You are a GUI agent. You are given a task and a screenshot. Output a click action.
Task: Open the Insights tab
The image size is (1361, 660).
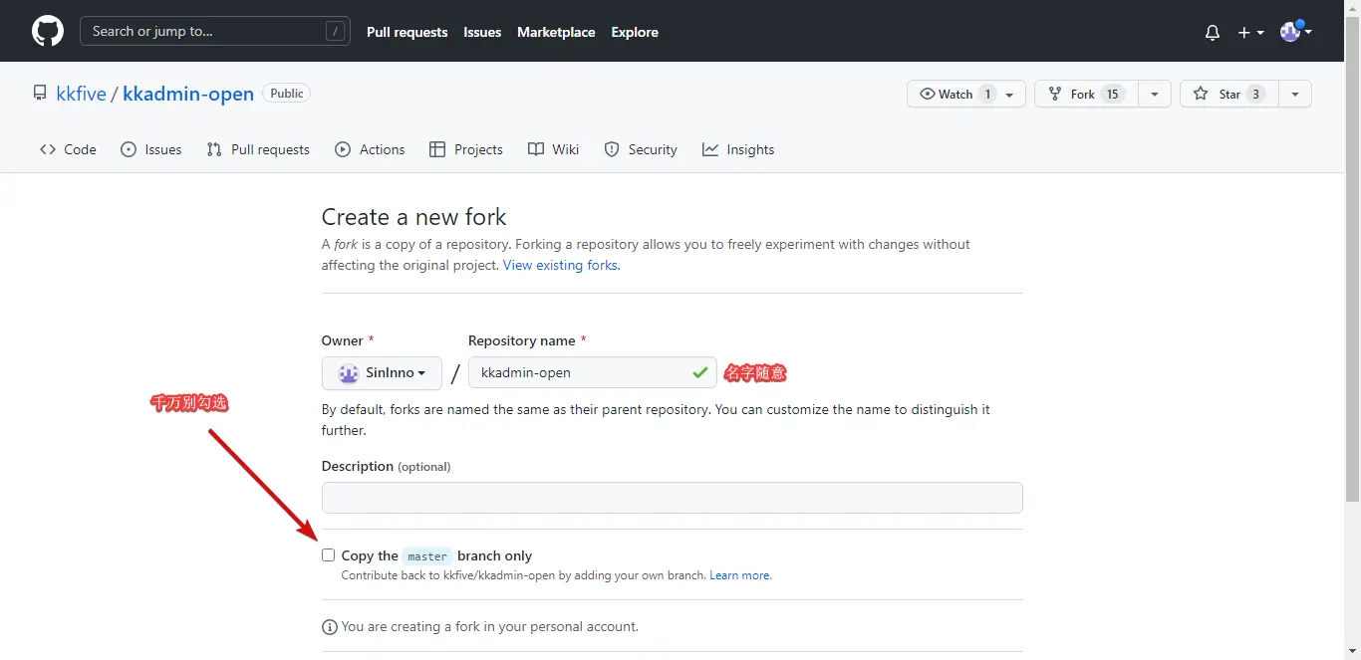738,149
